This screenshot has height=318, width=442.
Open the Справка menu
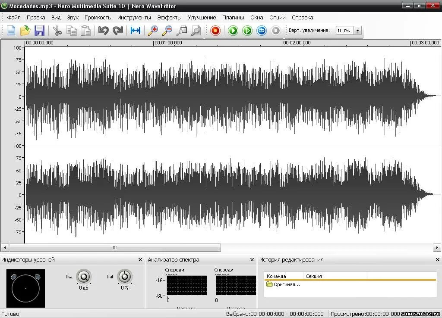pos(302,17)
